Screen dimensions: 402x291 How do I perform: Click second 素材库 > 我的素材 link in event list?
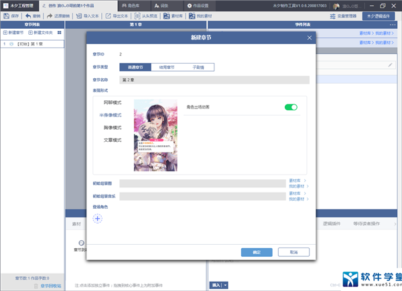click(x=377, y=43)
